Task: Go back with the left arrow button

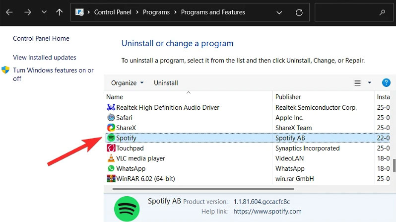Action: click(9, 12)
